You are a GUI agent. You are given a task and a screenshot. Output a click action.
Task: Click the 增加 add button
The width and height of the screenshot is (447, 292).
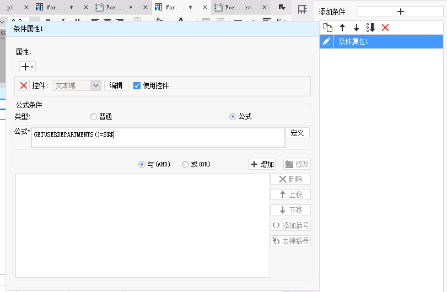click(262, 164)
